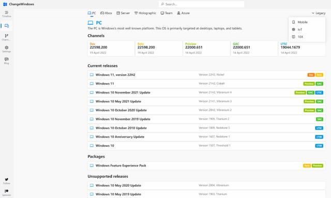Open the Timeline sidebar item
331x198 pixels.
[7, 14]
